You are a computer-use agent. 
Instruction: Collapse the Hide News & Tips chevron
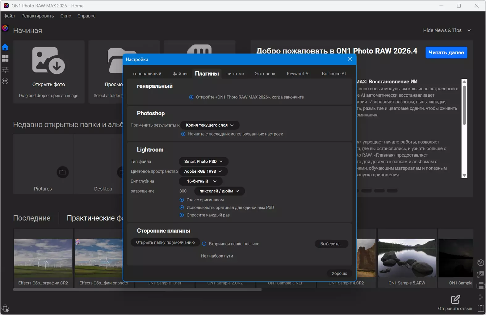(x=469, y=30)
